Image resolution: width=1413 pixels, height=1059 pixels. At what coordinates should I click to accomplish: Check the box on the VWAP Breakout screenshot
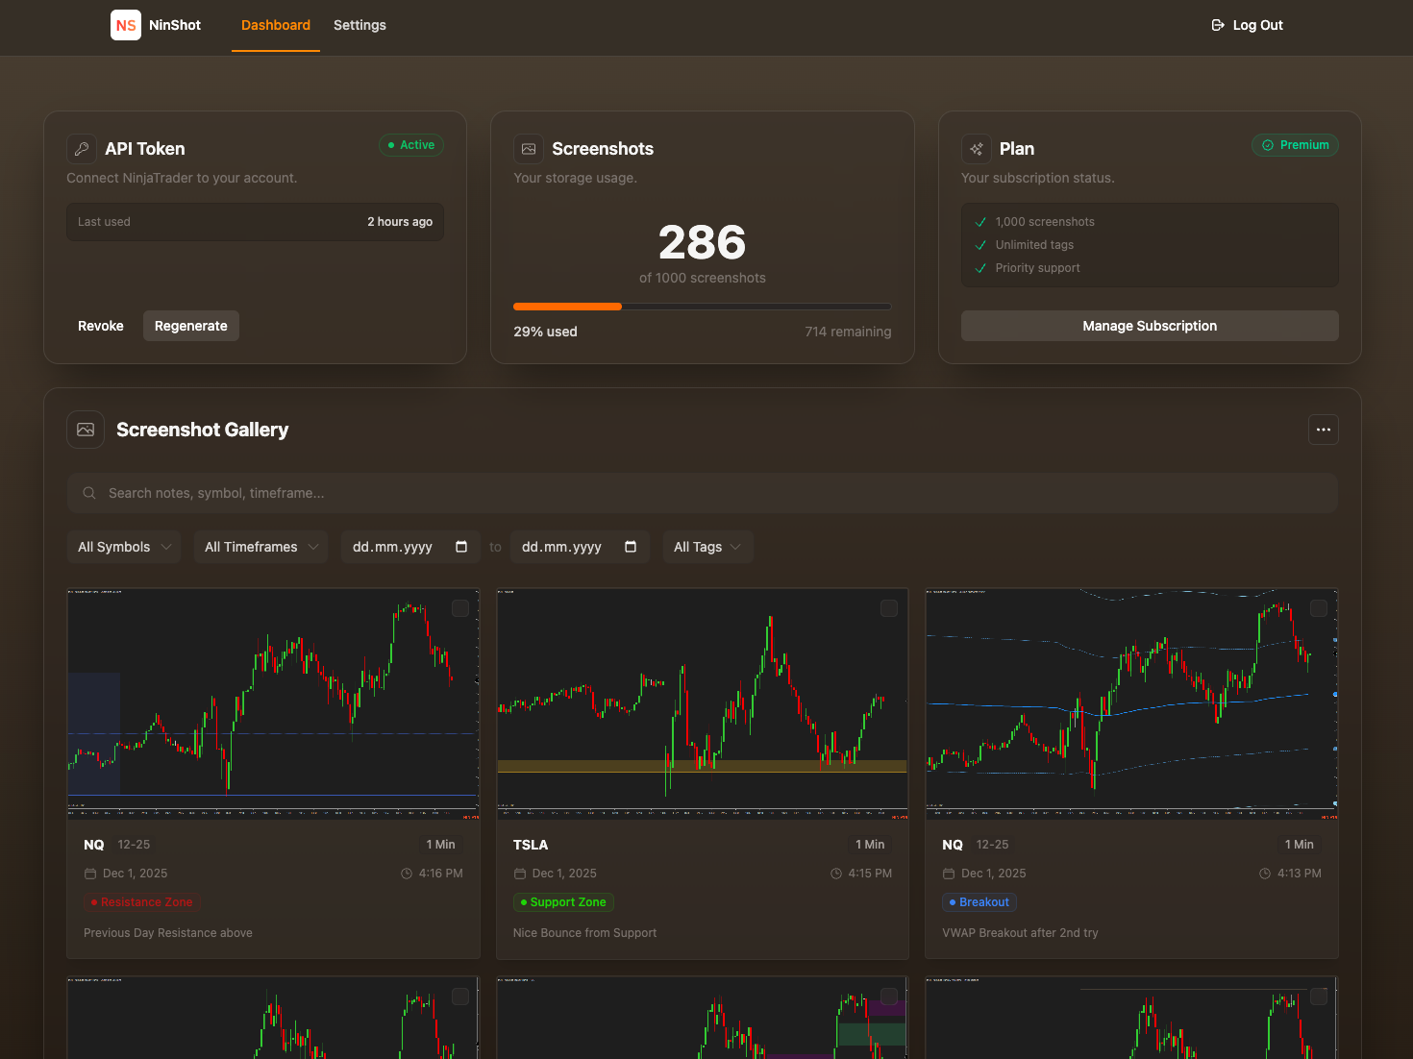click(x=1318, y=608)
